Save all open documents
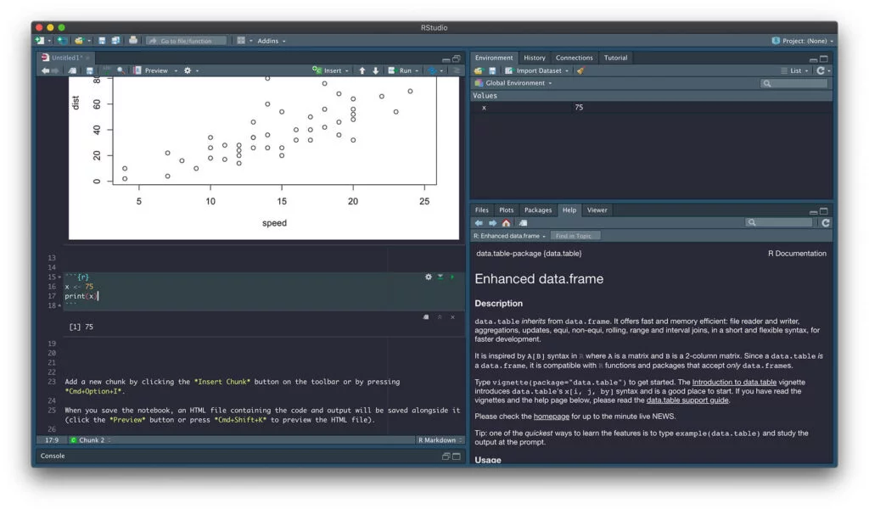 coord(115,41)
